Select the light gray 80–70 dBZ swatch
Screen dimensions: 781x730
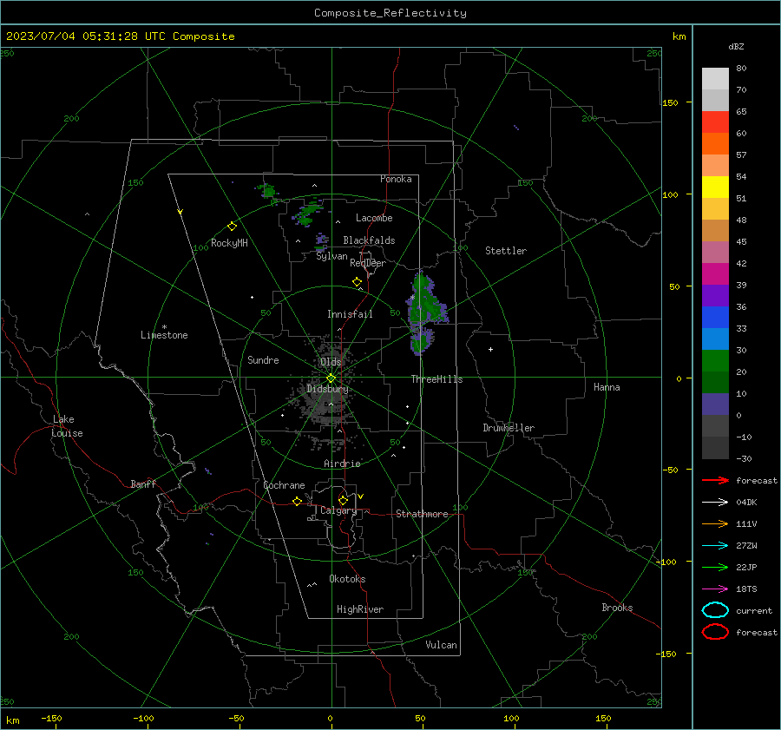click(715, 79)
